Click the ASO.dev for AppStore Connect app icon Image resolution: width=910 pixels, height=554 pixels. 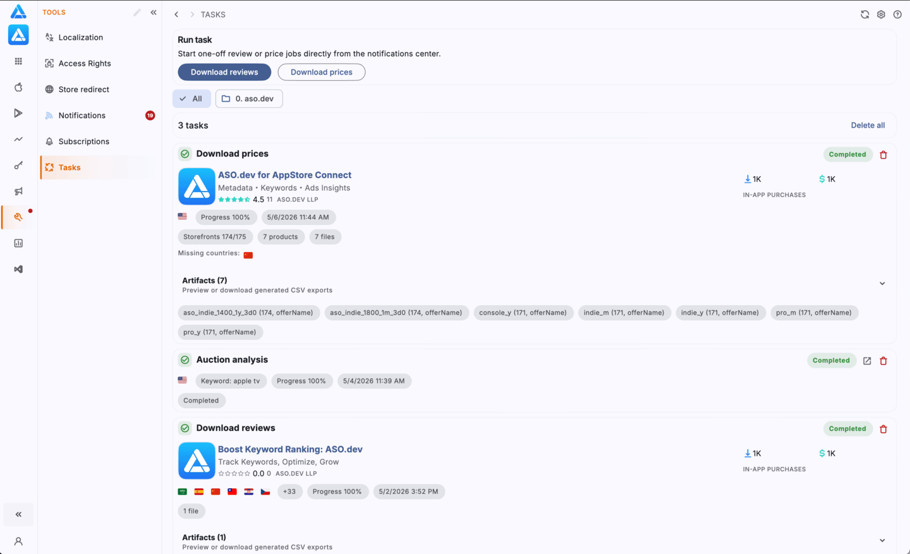pos(197,186)
